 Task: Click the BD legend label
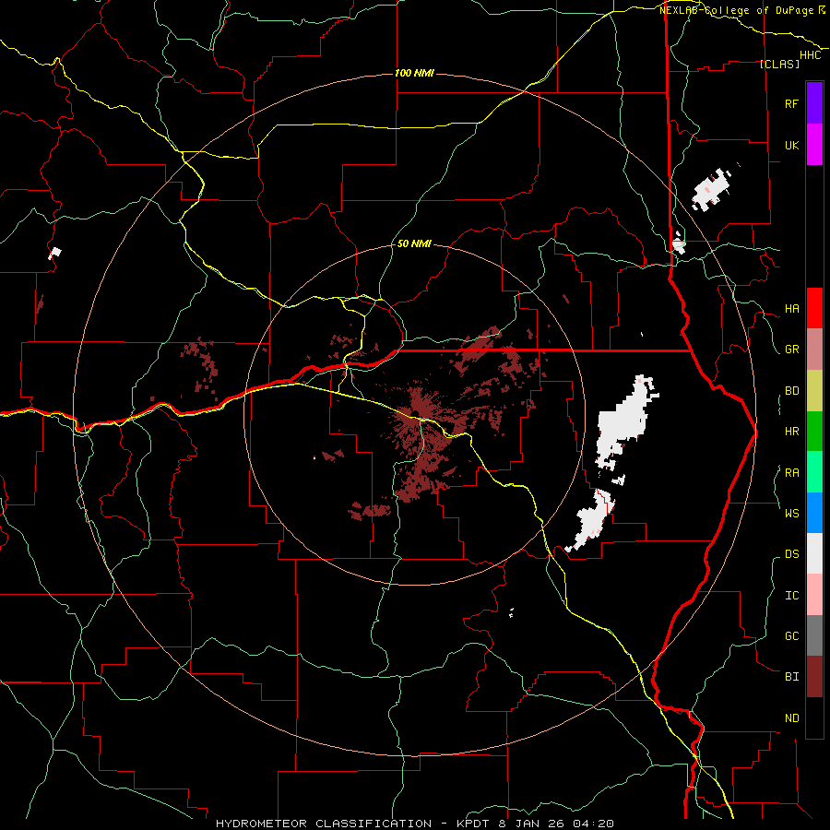791,391
